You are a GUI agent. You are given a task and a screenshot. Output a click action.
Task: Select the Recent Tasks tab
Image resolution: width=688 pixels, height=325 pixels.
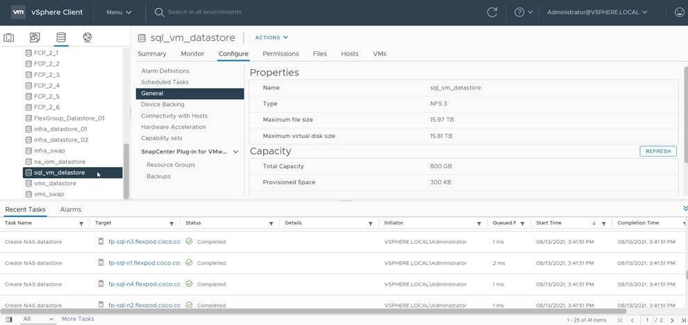tap(25, 209)
